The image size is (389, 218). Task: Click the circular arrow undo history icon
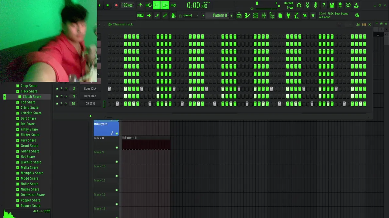(x=299, y=5)
